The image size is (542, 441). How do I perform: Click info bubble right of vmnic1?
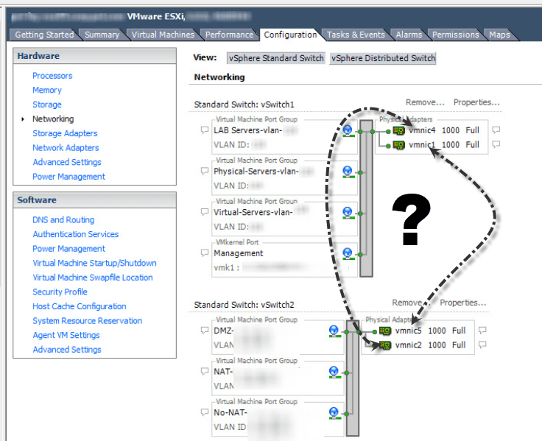tap(496, 144)
